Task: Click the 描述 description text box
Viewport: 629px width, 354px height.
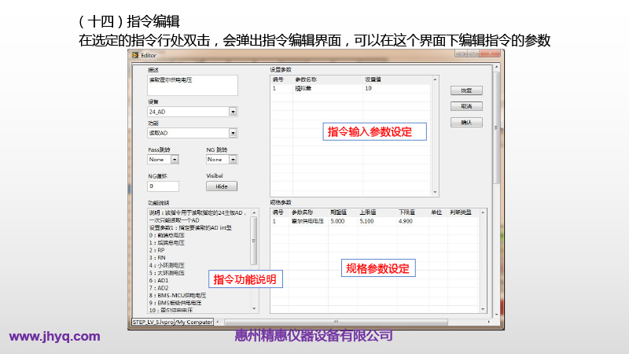Action: tap(193, 85)
